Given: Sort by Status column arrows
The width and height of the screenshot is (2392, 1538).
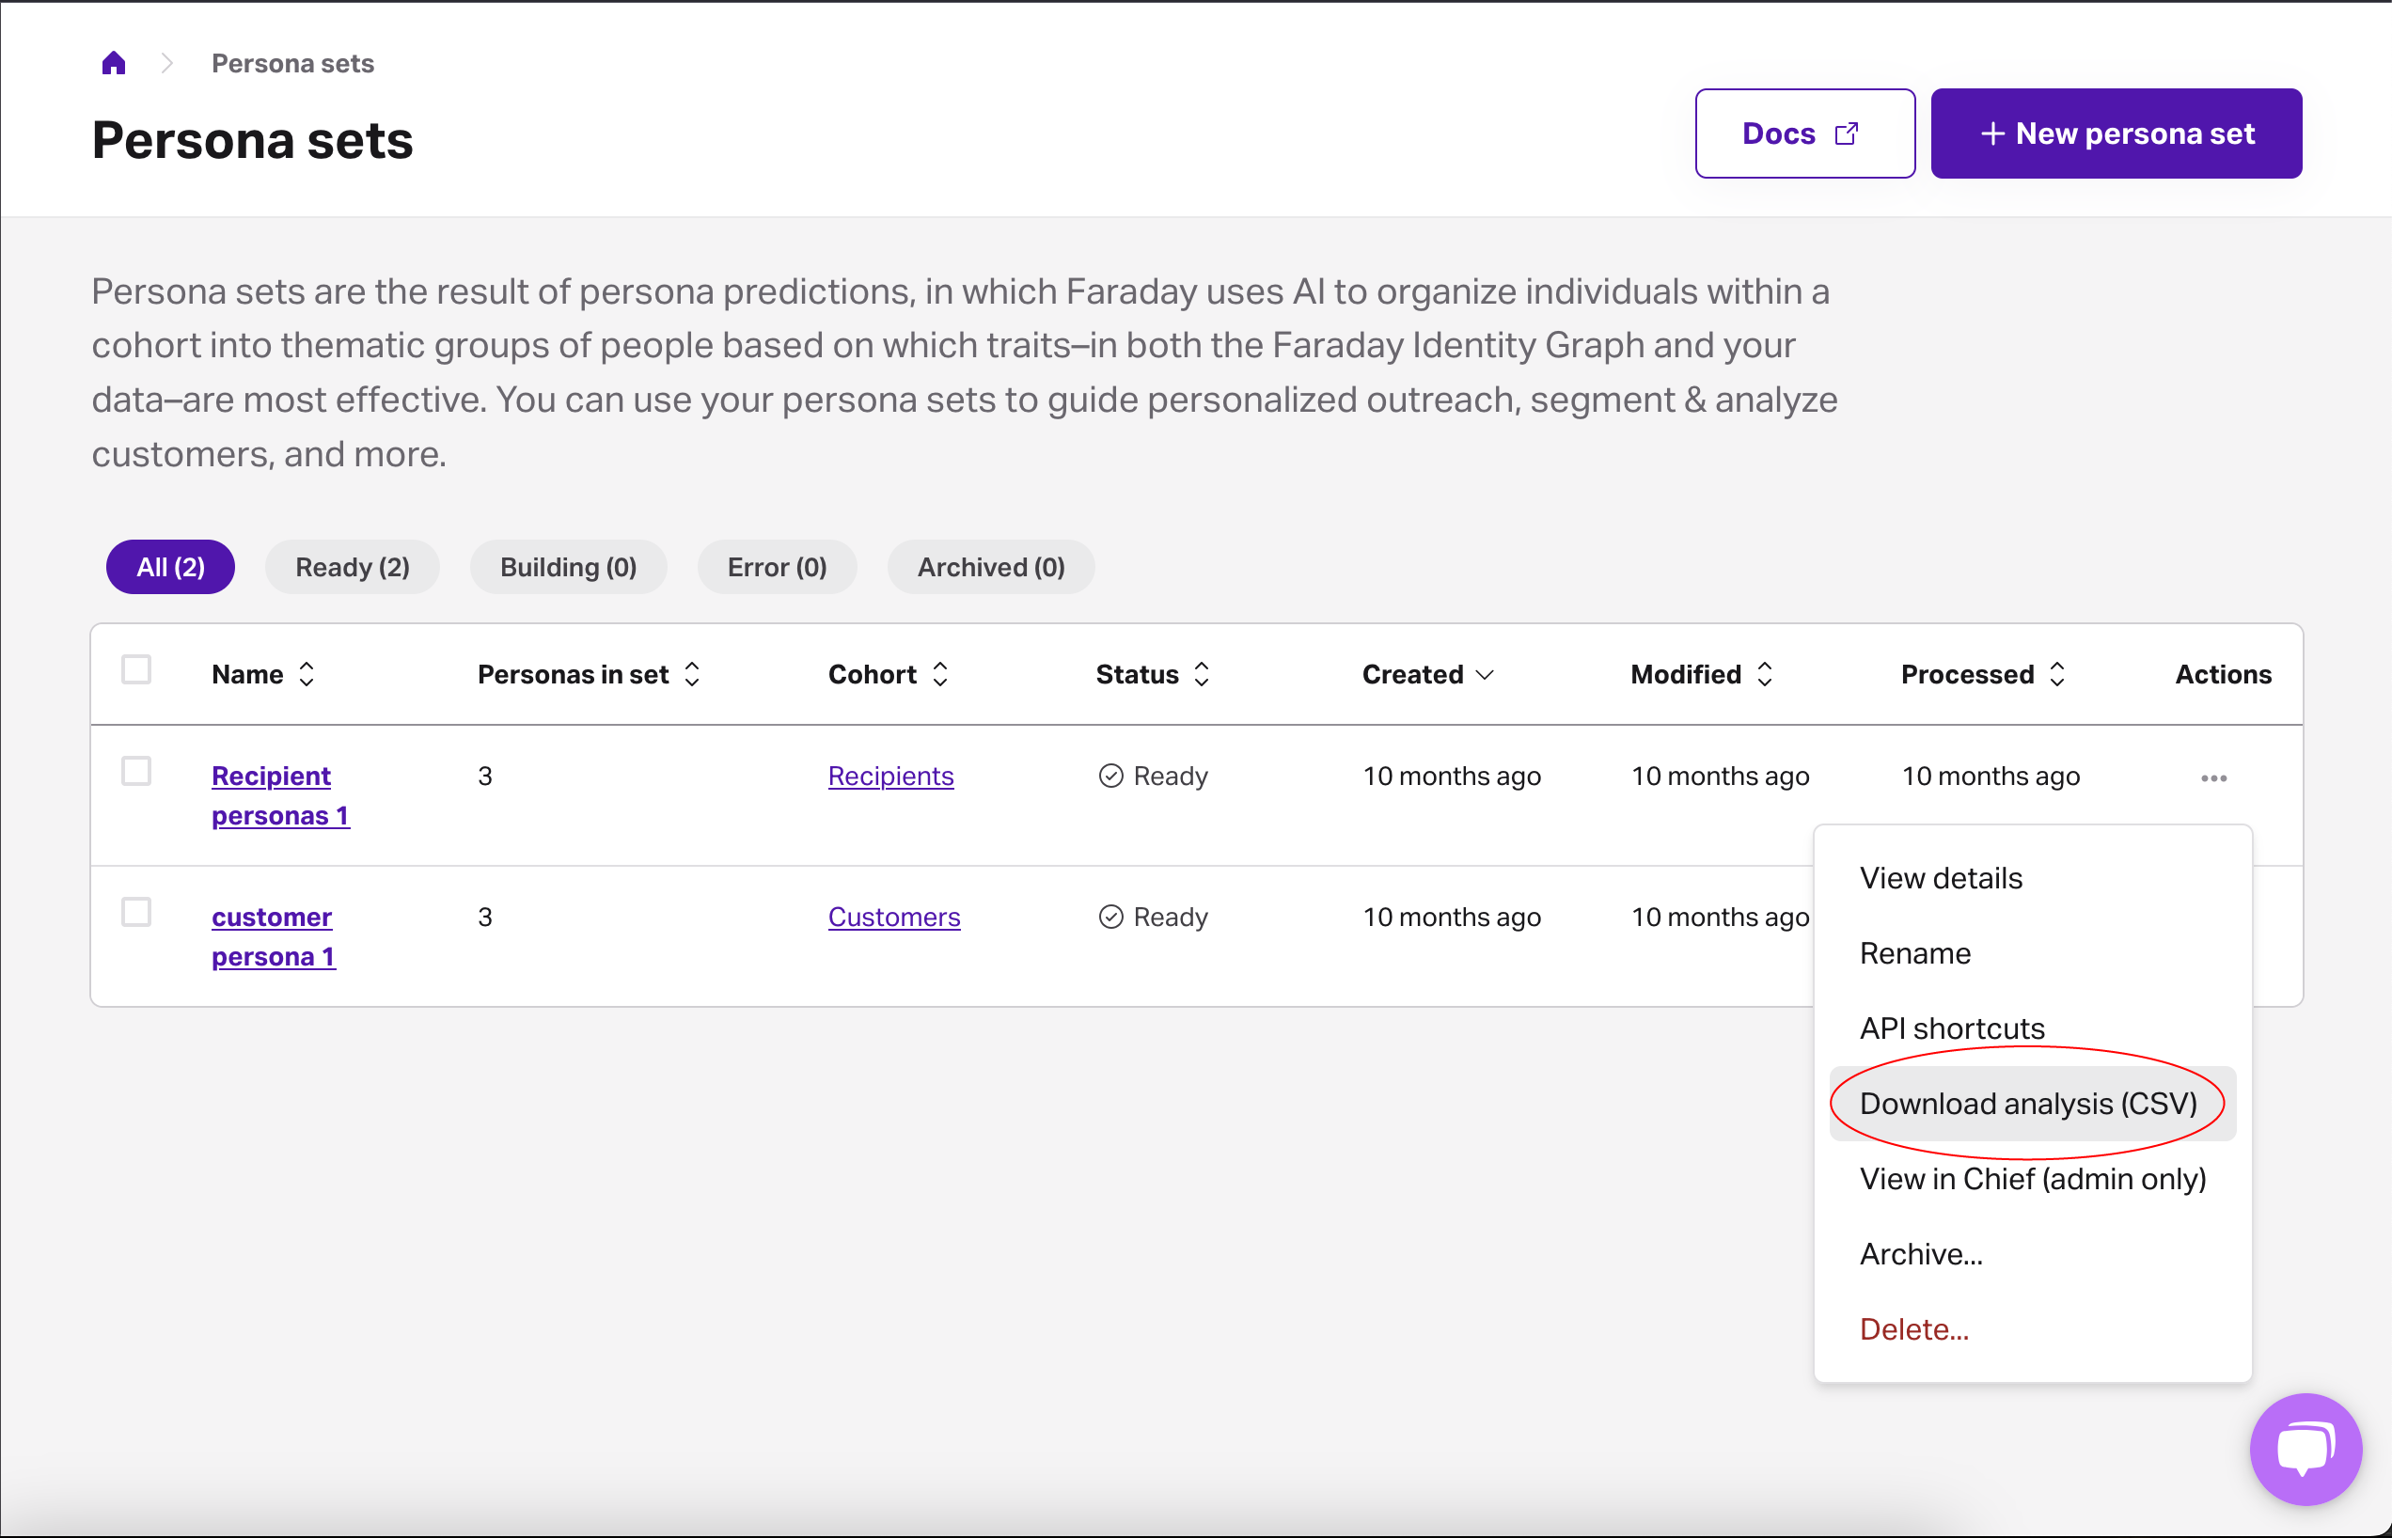Looking at the screenshot, I should pyautogui.click(x=1202, y=674).
